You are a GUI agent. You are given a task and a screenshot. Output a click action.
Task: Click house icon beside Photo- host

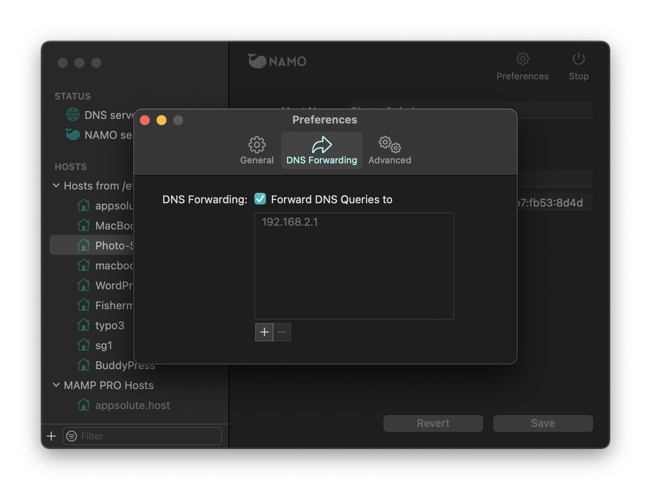pos(84,245)
